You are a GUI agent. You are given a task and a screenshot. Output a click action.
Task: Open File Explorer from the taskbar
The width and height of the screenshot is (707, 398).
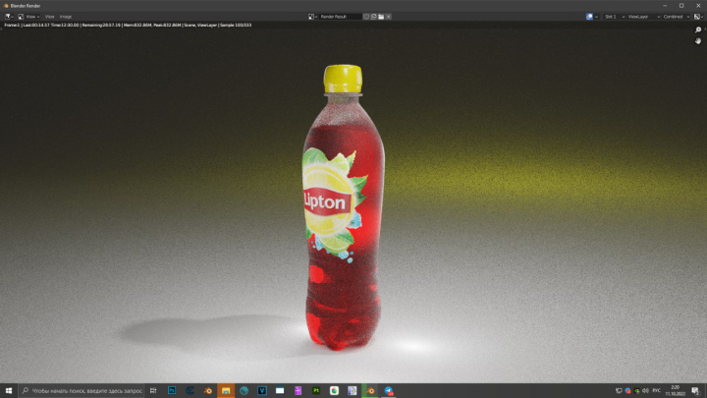(226, 391)
